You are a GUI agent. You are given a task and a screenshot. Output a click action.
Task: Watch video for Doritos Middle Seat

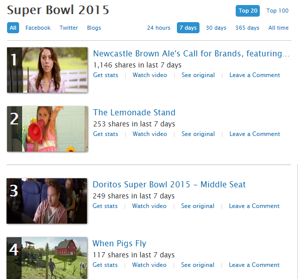[x=149, y=206]
